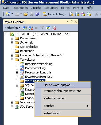
Task: Click the Save diskette toolbar icon
Action: [x=32, y=14]
